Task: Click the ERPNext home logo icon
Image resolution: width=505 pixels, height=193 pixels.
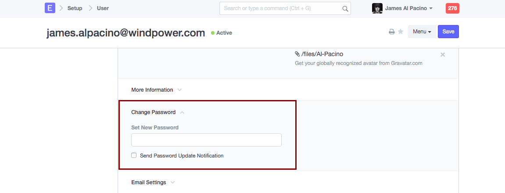Action: coord(50,8)
